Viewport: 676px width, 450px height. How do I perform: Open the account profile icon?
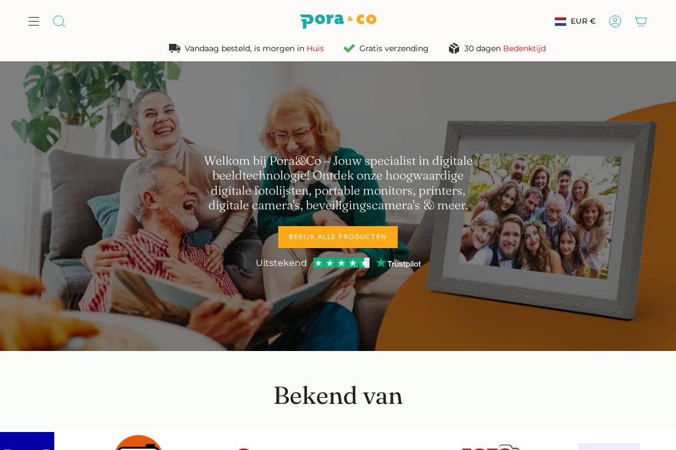(615, 21)
